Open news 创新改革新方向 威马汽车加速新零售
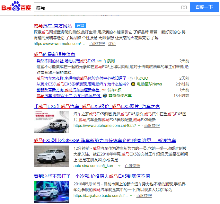This screenshot has width=220, height=204. (x=68, y=90)
